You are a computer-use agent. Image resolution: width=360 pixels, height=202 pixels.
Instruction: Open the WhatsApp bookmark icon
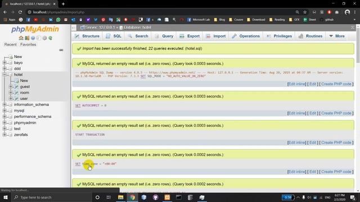pyautogui.click(x=58, y=20)
